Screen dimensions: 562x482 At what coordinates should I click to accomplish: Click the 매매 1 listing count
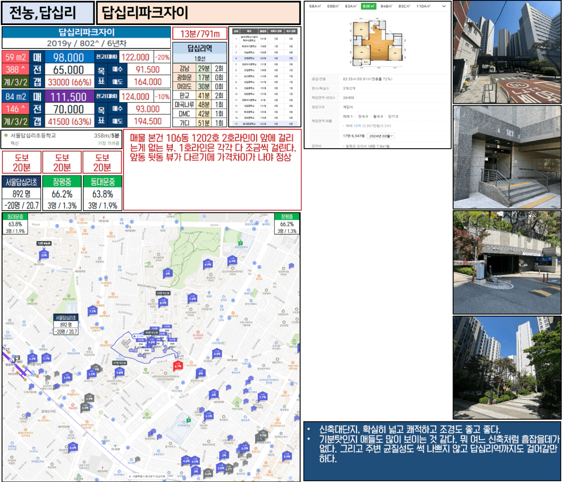click(348, 117)
